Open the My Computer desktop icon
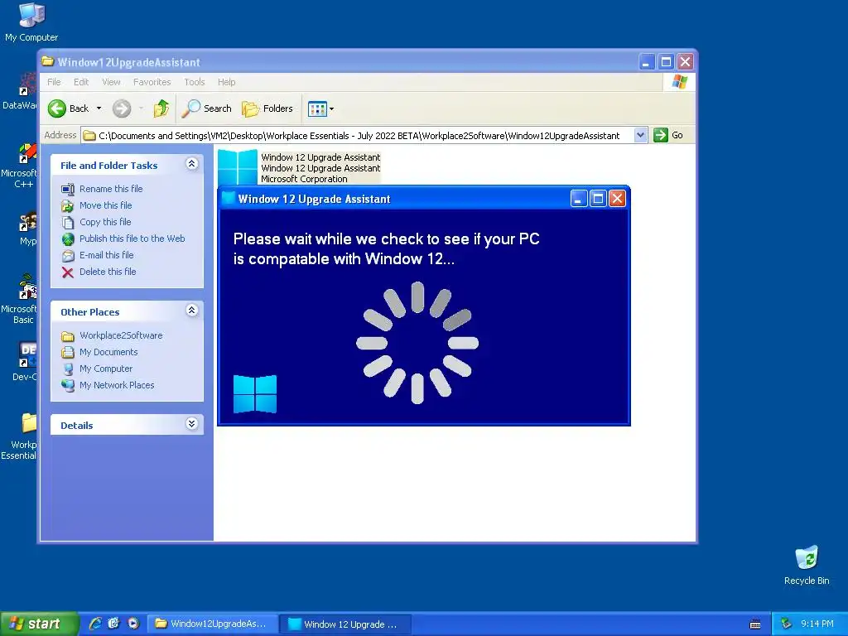 pos(32,15)
